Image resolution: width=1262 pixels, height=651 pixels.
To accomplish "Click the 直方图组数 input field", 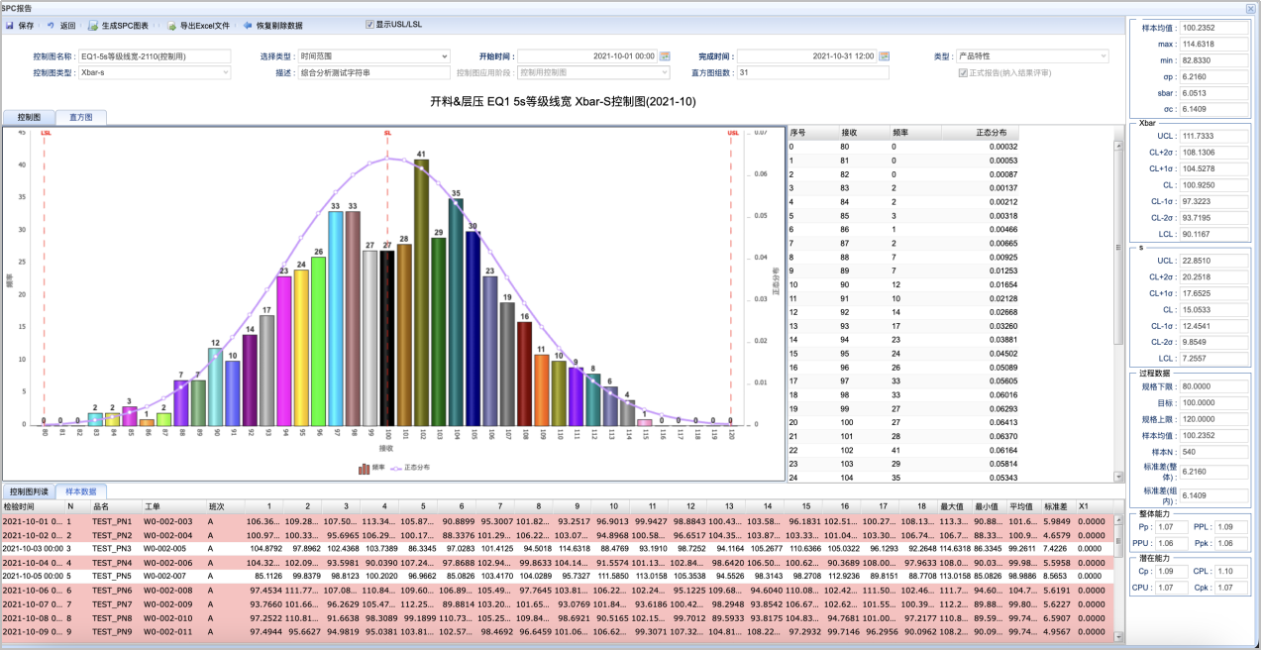I will click(x=812, y=72).
